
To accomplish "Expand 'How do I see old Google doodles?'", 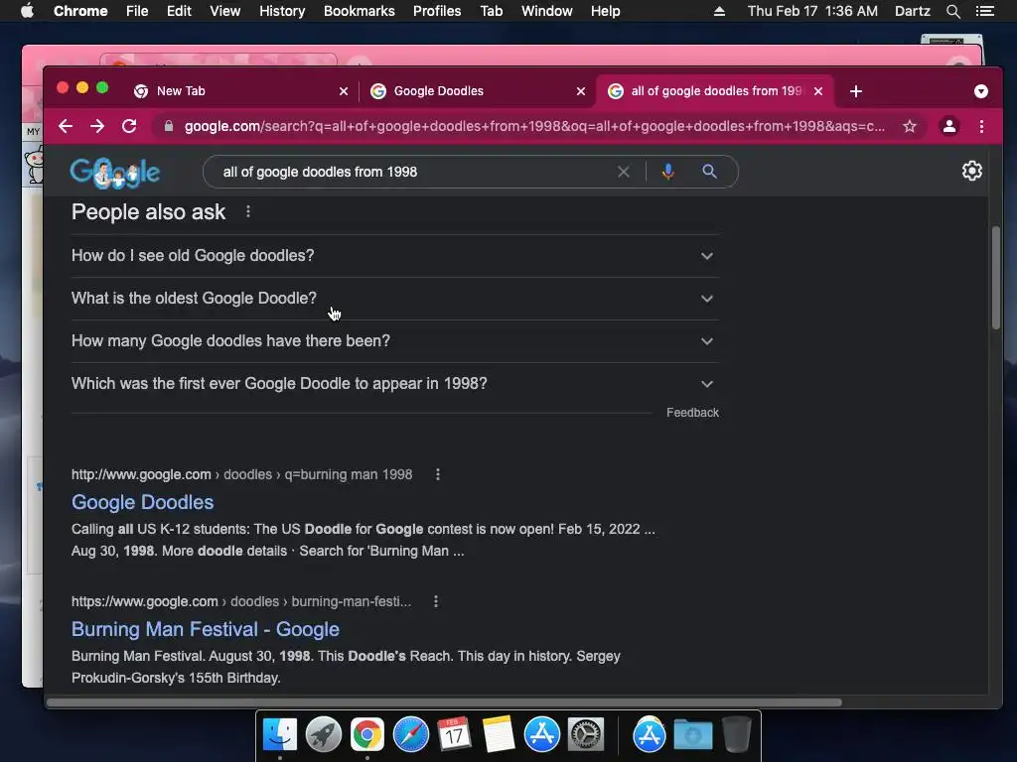I will [394, 256].
